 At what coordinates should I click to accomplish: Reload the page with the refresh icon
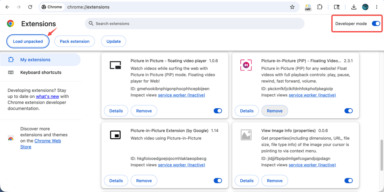pyautogui.click(x=30, y=7)
